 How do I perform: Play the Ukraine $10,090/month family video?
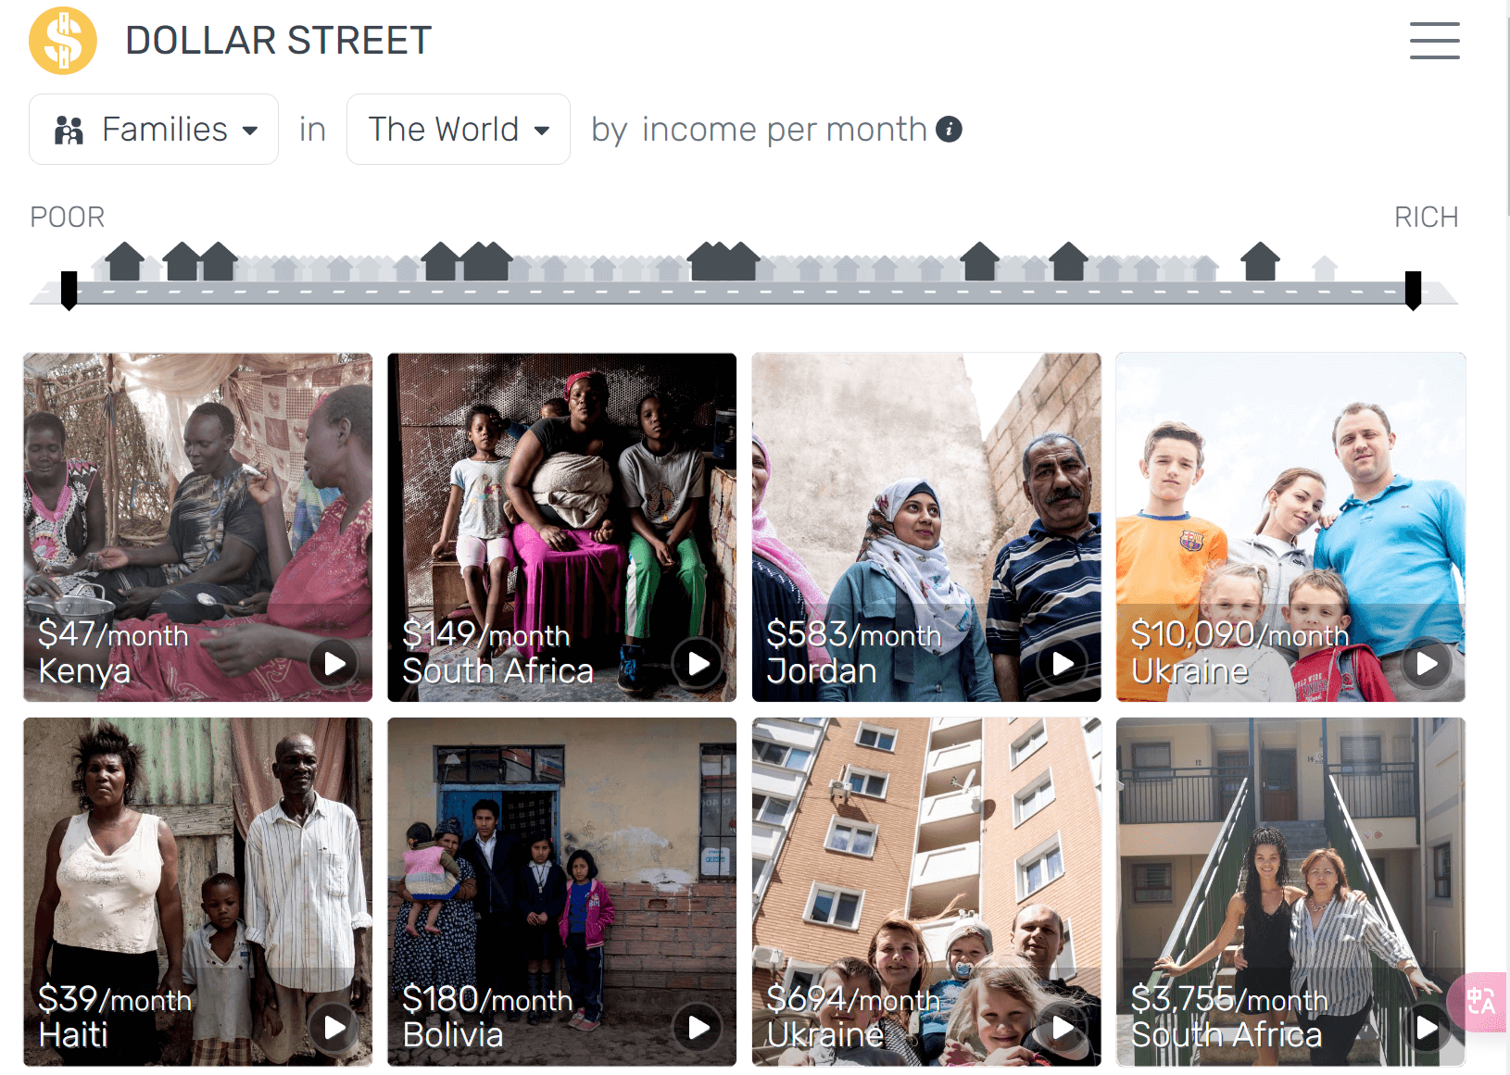coord(1427,663)
